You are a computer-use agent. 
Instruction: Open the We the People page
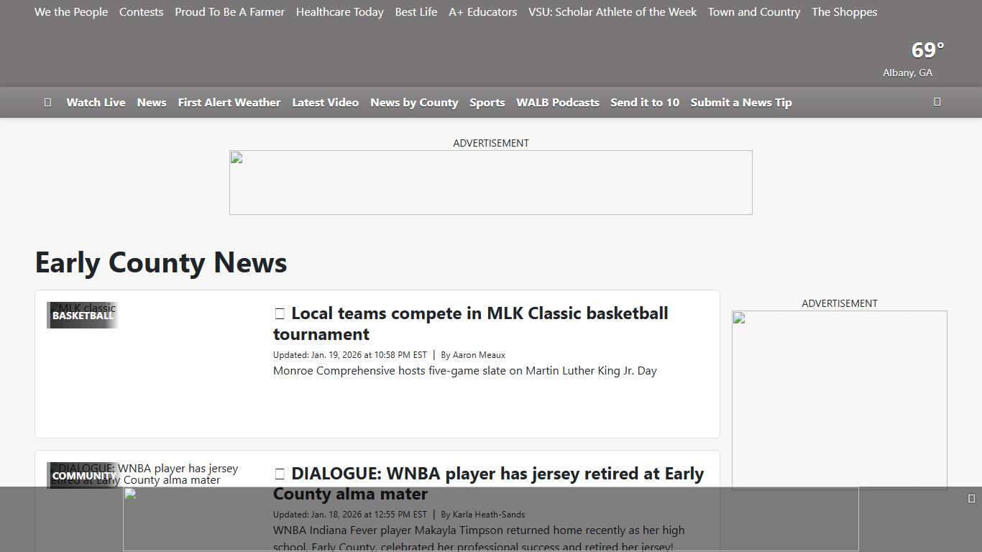click(x=70, y=12)
